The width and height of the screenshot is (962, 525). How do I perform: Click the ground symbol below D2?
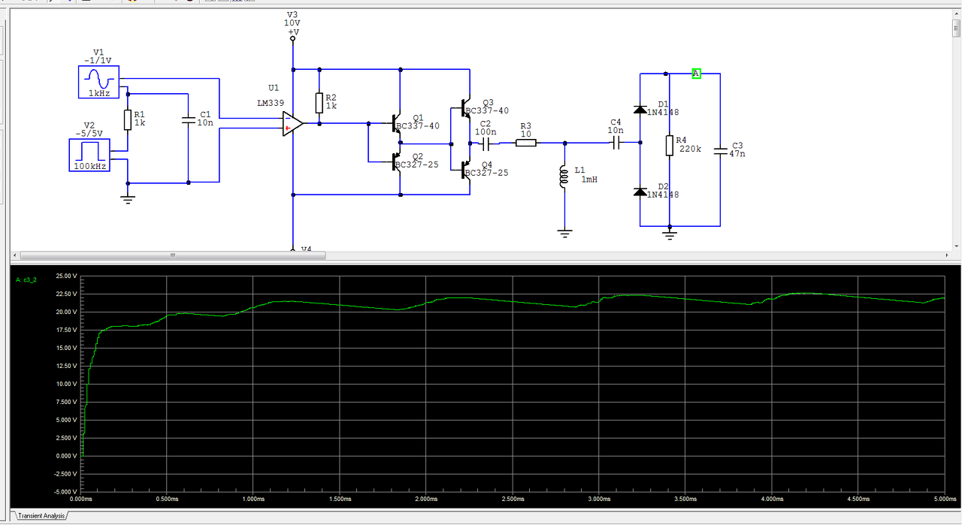[670, 234]
